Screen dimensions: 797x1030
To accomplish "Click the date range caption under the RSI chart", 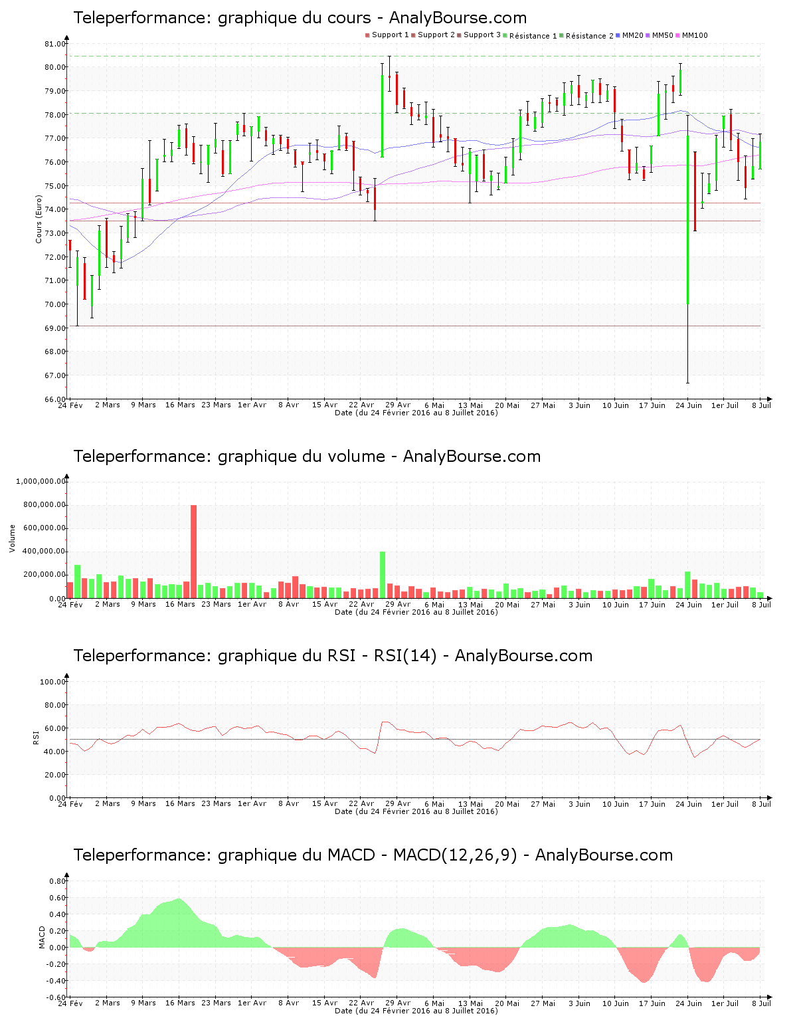I will tap(416, 811).
